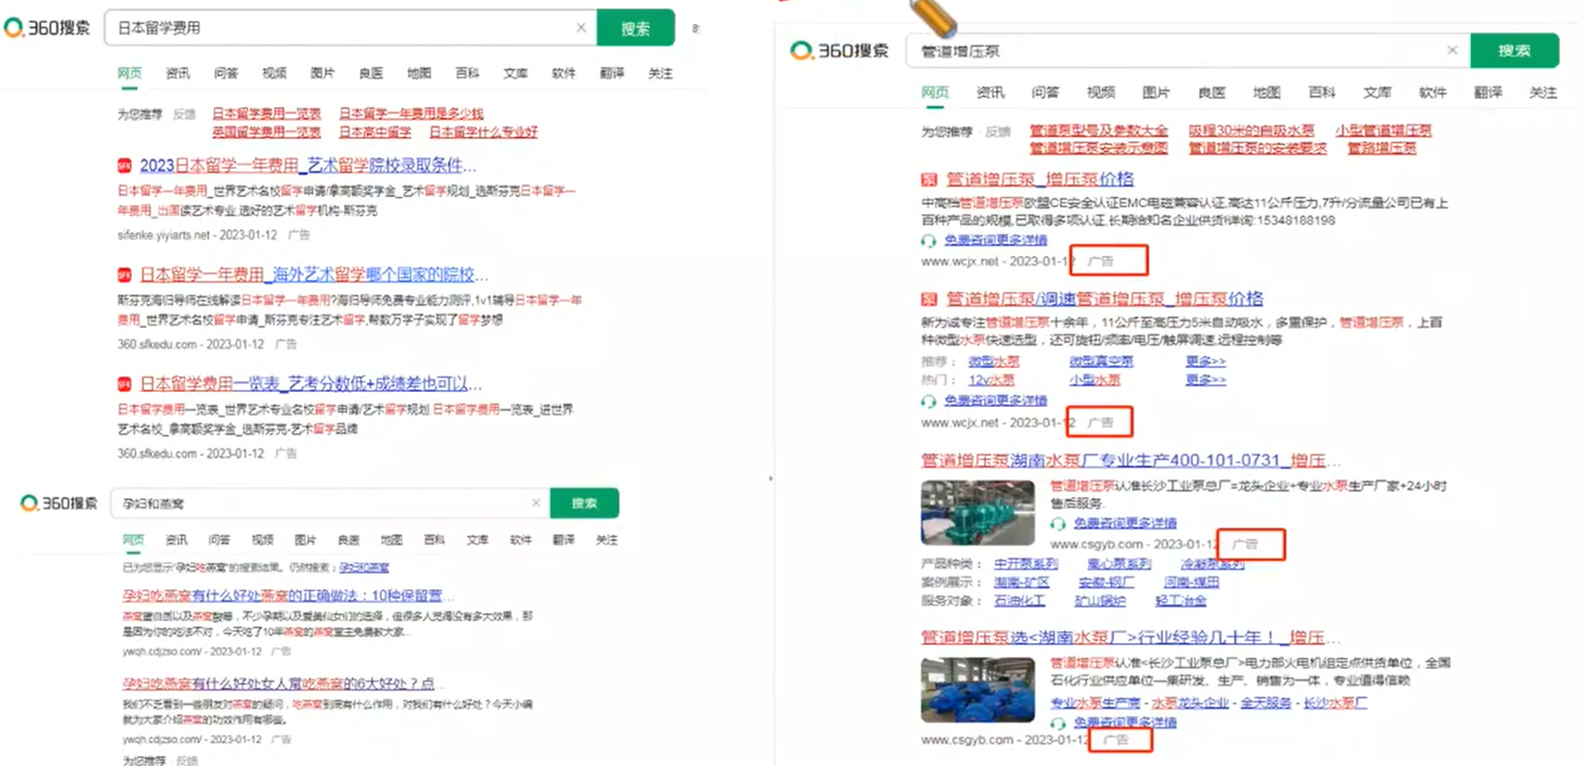Clear the 日本留学费用 search box with X

point(581,28)
